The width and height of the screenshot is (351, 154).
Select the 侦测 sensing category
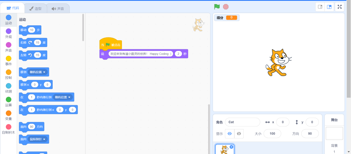(8, 88)
